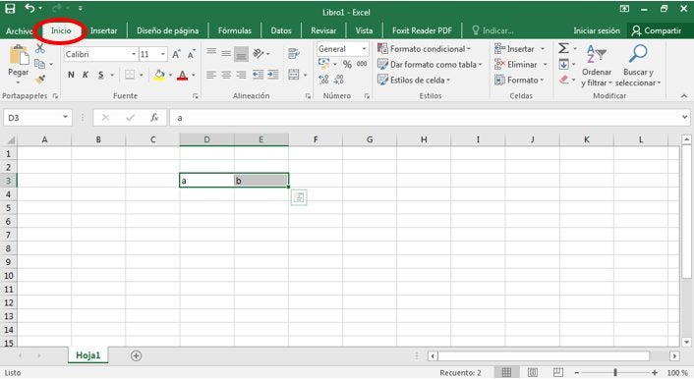
Task: Expand the Name Box dropdown arrow
Action: pos(65,117)
